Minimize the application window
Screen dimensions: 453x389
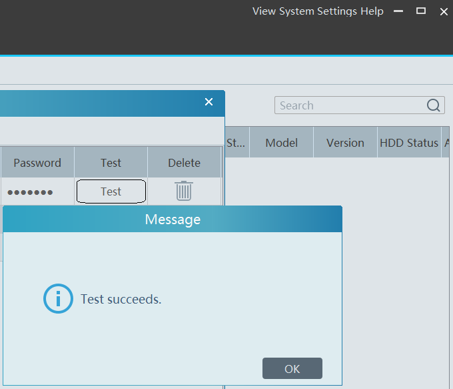point(398,11)
